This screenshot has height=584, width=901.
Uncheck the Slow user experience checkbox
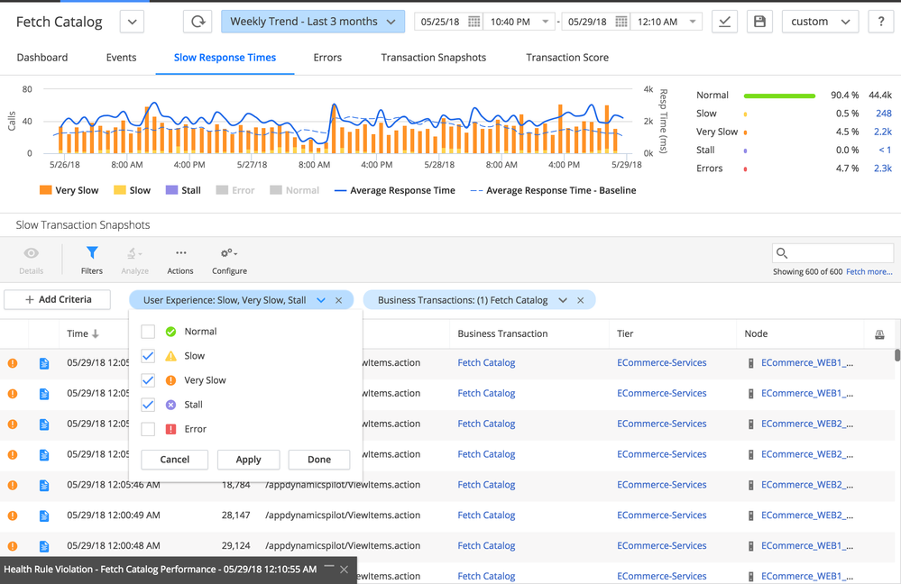click(x=148, y=356)
